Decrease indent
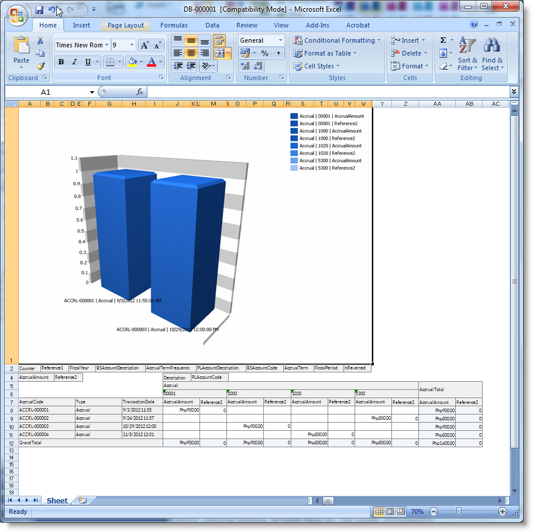This screenshot has width=533, height=532. click(177, 65)
